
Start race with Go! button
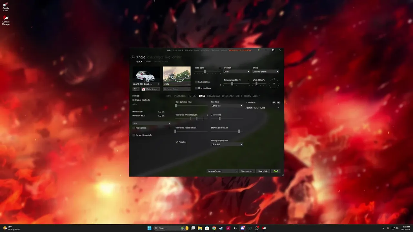276,171
